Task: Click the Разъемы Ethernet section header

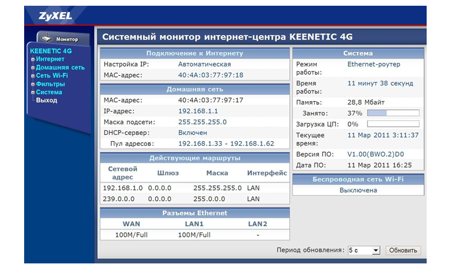Action: click(x=195, y=213)
